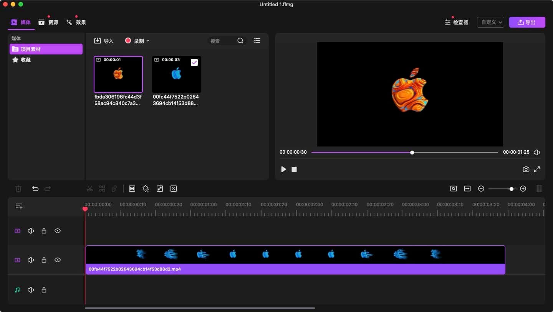The width and height of the screenshot is (553, 312).
Task: Click the diagonal-stripes square icon in timeline toolbar
Action: point(174,189)
